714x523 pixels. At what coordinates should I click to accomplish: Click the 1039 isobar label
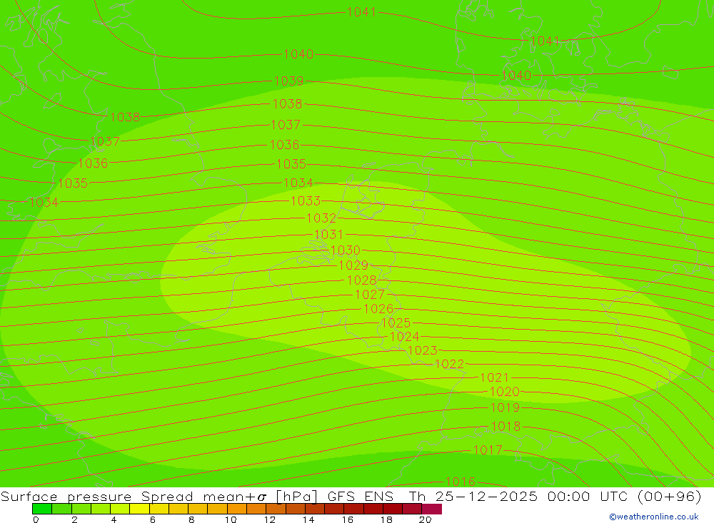click(x=288, y=81)
